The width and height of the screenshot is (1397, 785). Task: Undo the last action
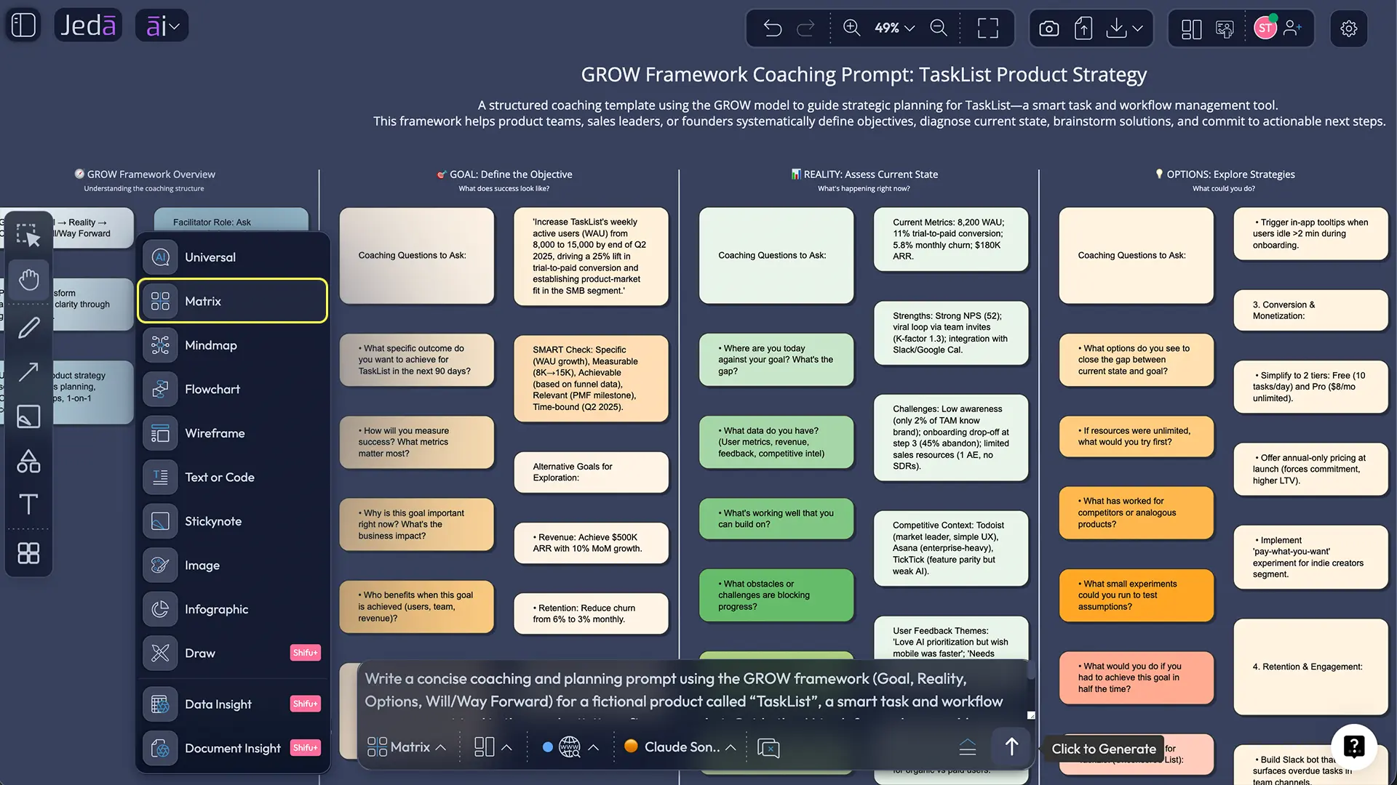(x=773, y=28)
